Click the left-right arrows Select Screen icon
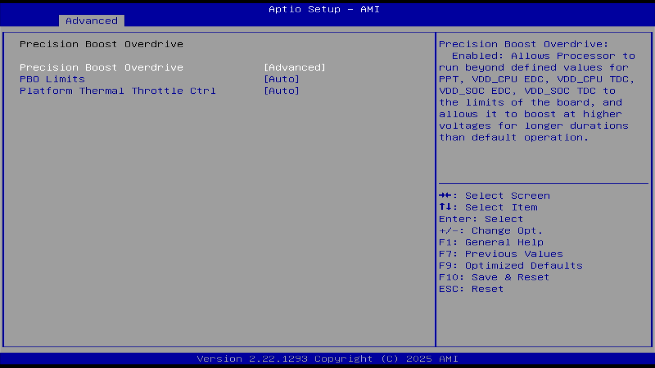 pos(445,195)
